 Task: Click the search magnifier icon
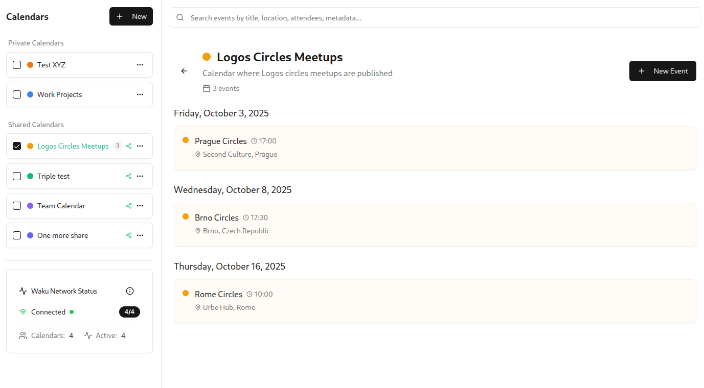pyautogui.click(x=180, y=17)
